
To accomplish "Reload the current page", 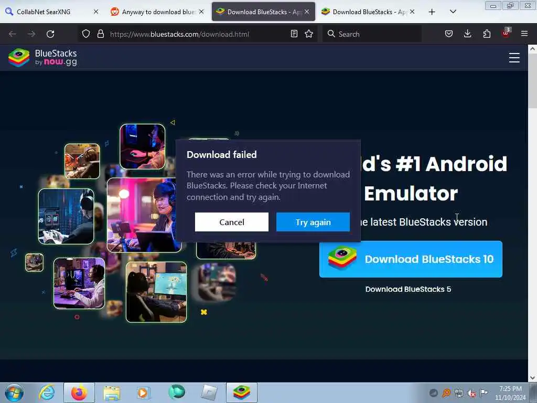I will (x=50, y=34).
